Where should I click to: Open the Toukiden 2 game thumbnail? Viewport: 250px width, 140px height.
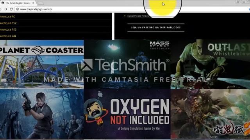coord(210,114)
